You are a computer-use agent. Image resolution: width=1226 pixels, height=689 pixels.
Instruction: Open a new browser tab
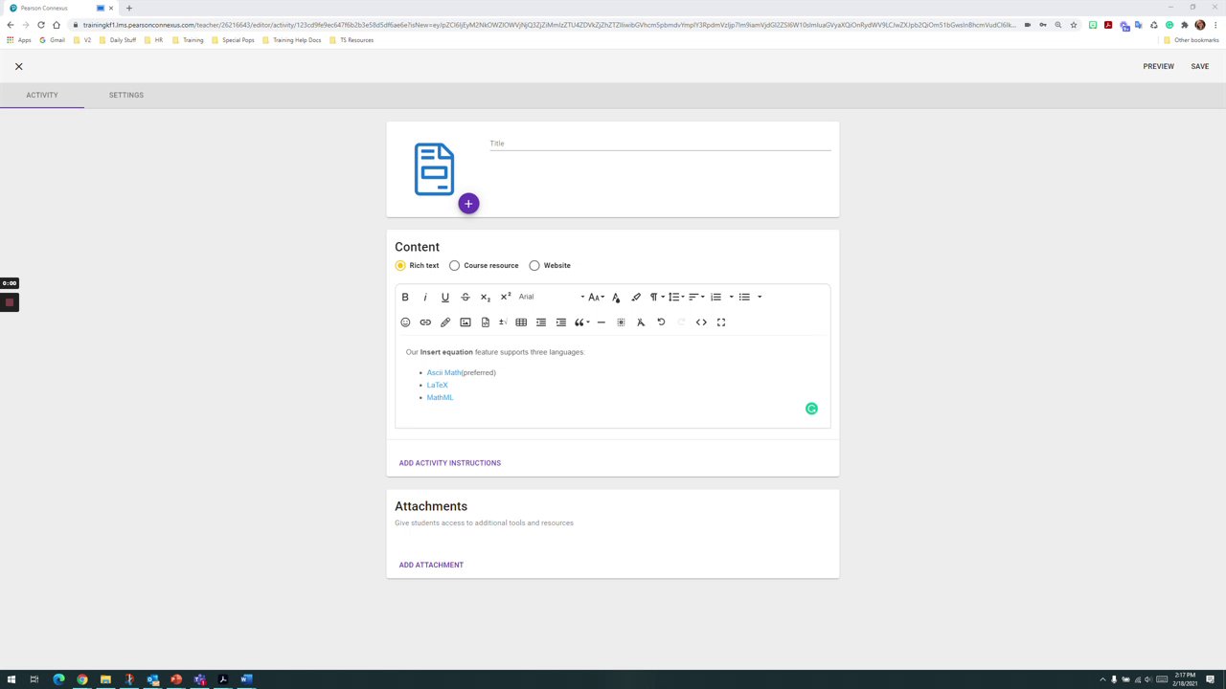(129, 8)
